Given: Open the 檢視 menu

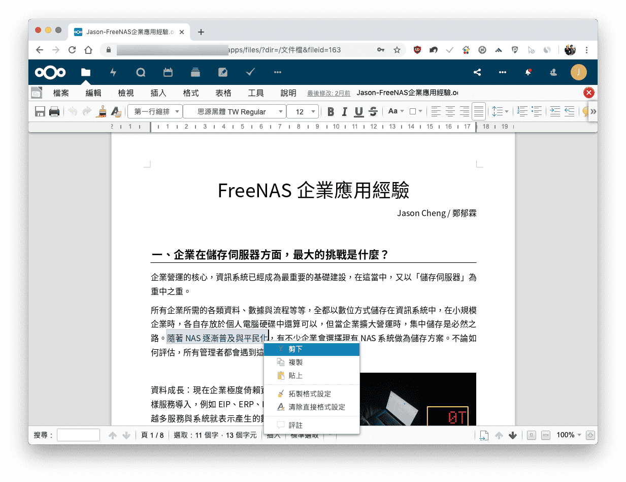Looking at the screenshot, I should click(126, 93).
